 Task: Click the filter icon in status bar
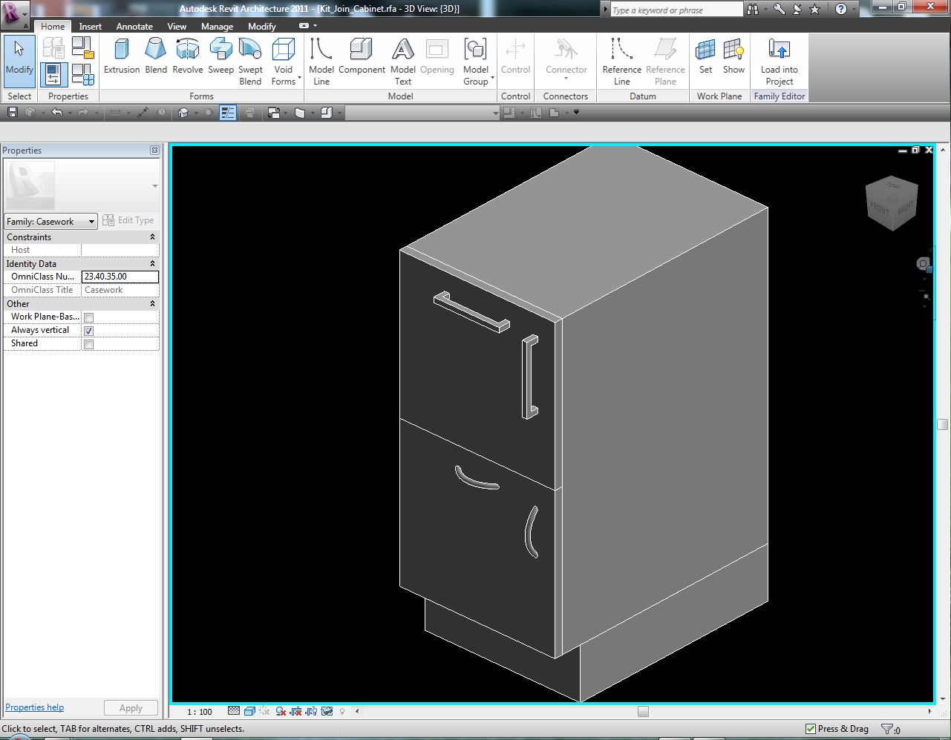point(887,730)
